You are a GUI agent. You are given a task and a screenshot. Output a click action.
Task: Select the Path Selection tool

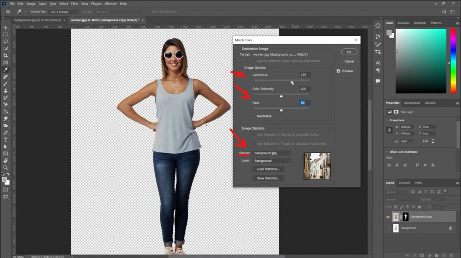5,147
